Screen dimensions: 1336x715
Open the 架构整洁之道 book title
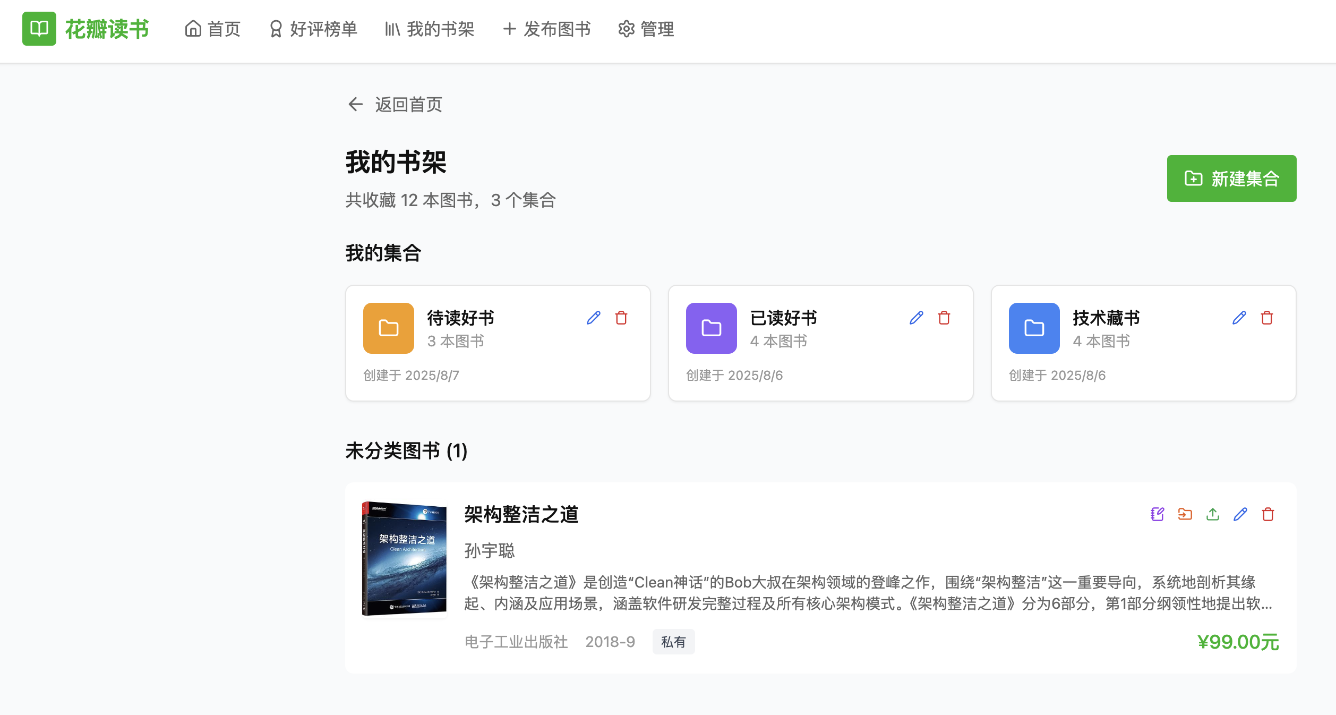point(521,514)
